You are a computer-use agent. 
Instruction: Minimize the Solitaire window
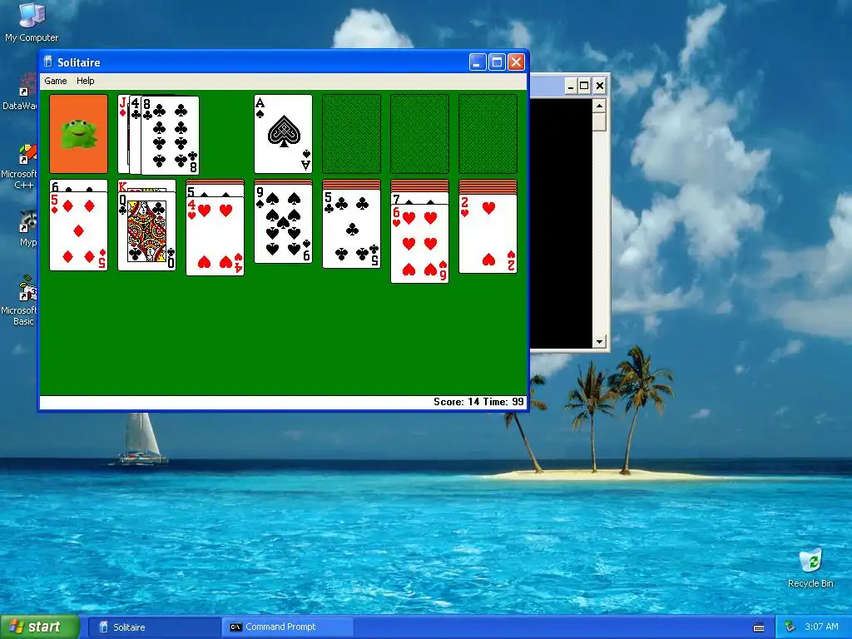[477, 62]
